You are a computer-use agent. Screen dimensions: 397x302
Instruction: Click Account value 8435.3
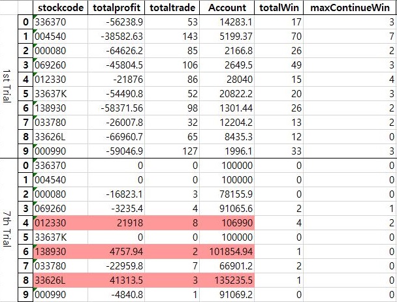tap(227, 137)
